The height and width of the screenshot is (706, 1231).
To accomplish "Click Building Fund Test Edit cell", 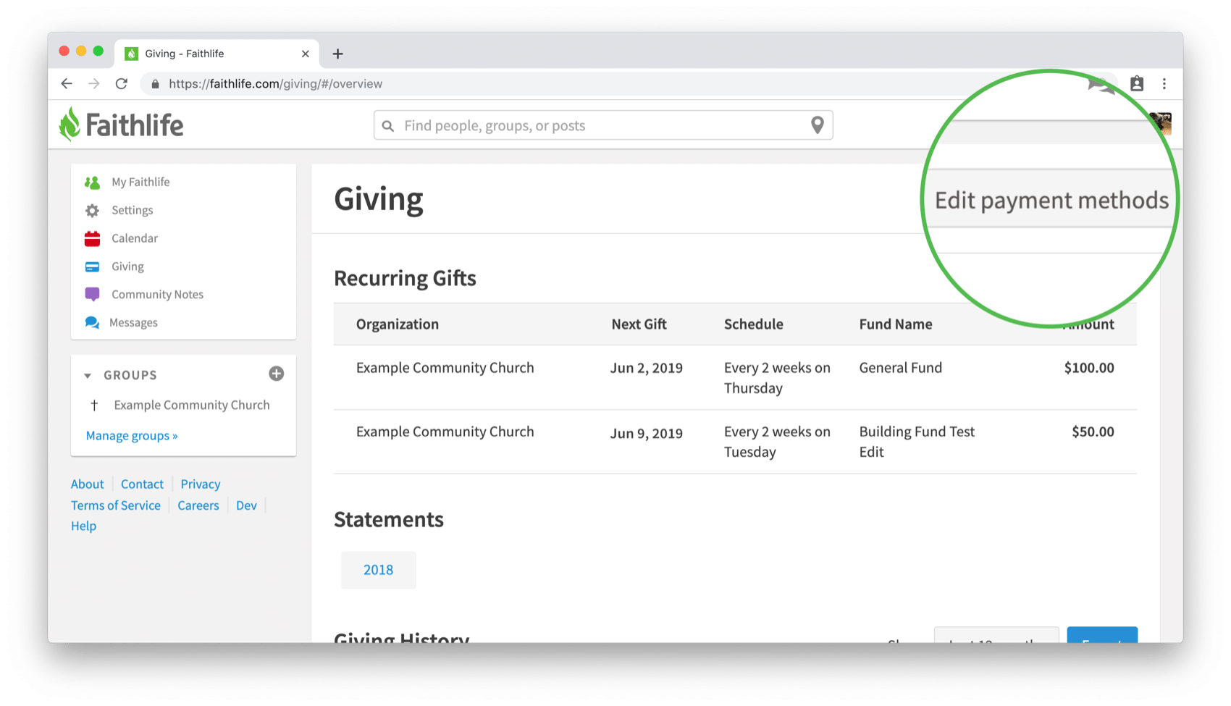I will pos(917,442).
